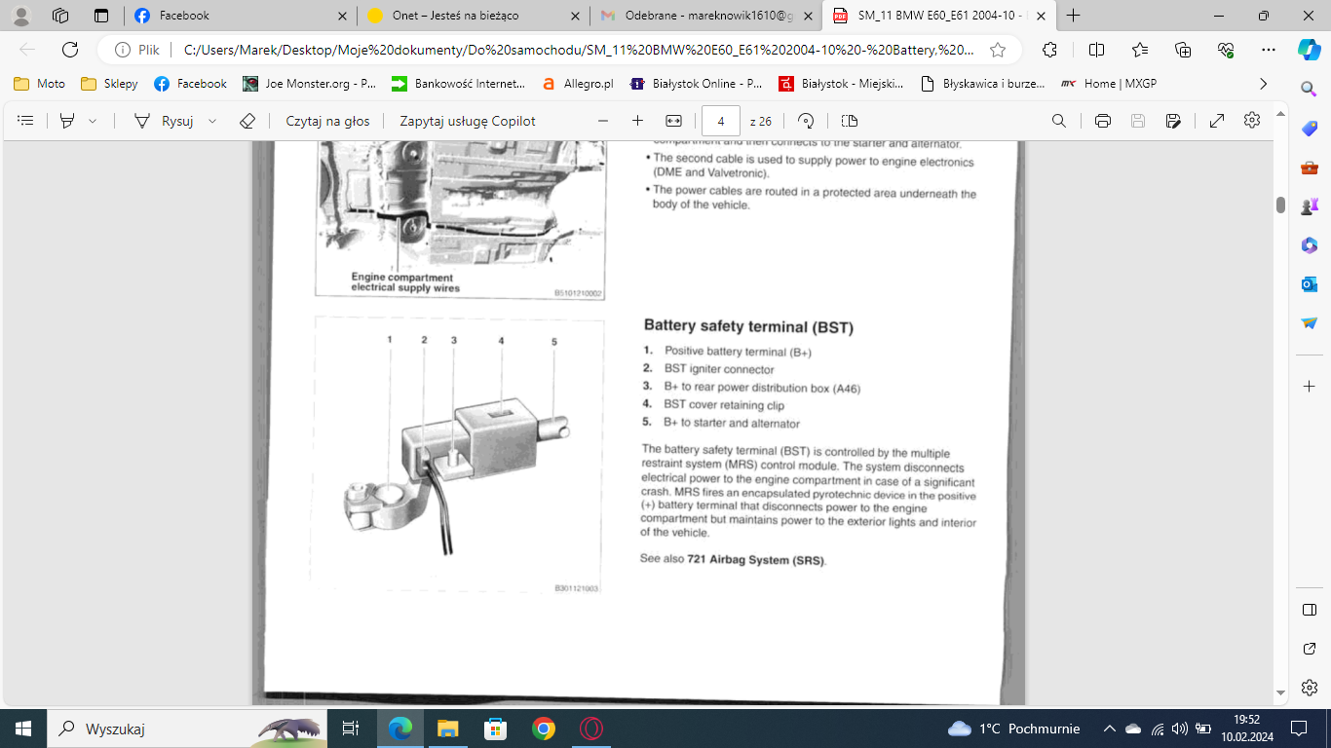1331x748 pixels.
Task: Open the Allegro.pl bookmark
Action: [578, 84]
